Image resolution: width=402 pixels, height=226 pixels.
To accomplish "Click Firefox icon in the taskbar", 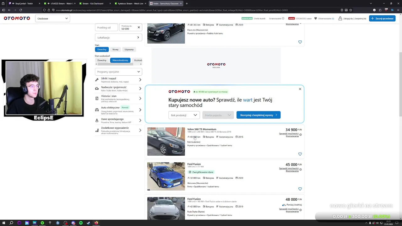I will [x=96, y=223].
